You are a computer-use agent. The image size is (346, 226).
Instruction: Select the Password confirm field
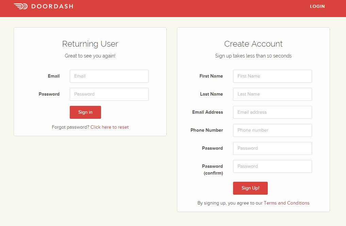click(272, 166)
